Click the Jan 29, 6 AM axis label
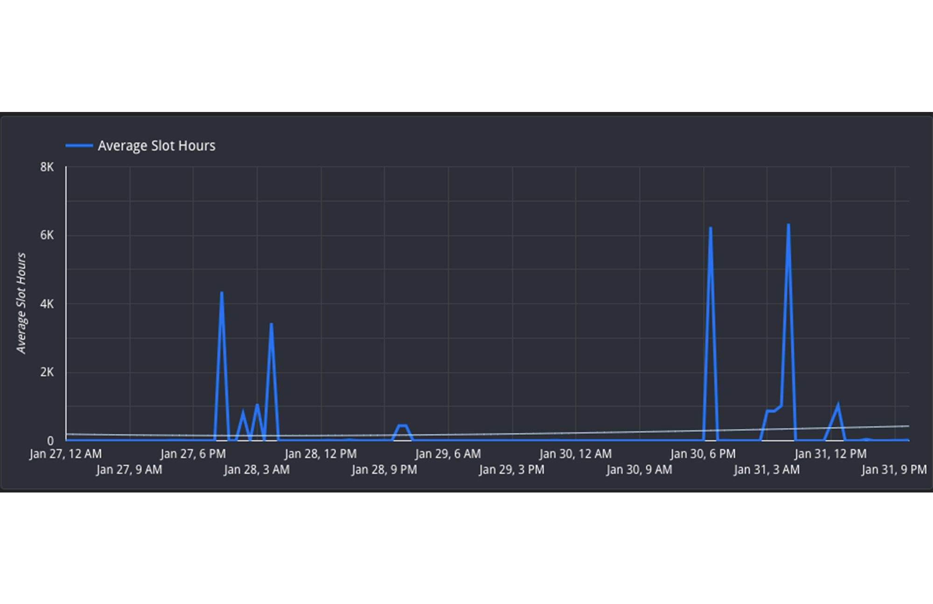 (448, 454)
